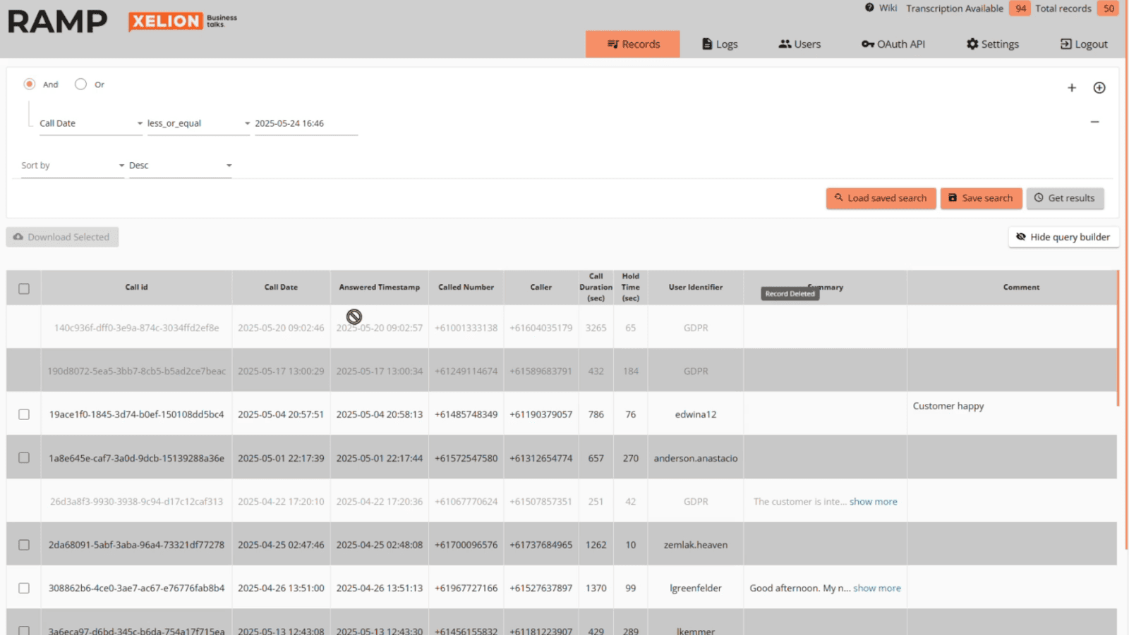Viewport: 1129px width, 635px height.
Task: Open Users page via people icon
Action: [785, 44]
